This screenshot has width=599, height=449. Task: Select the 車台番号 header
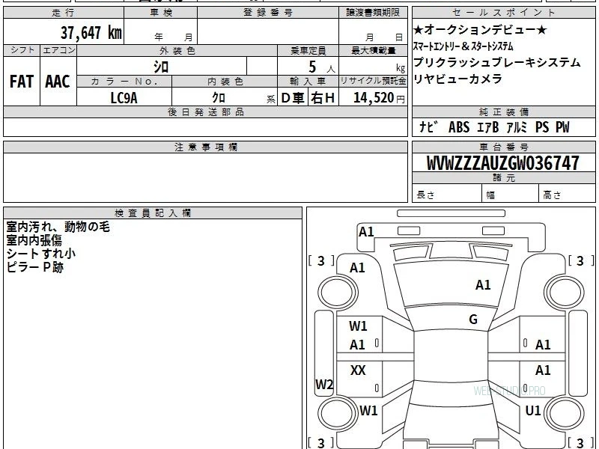pyautogui.click(x=503, y=147)
